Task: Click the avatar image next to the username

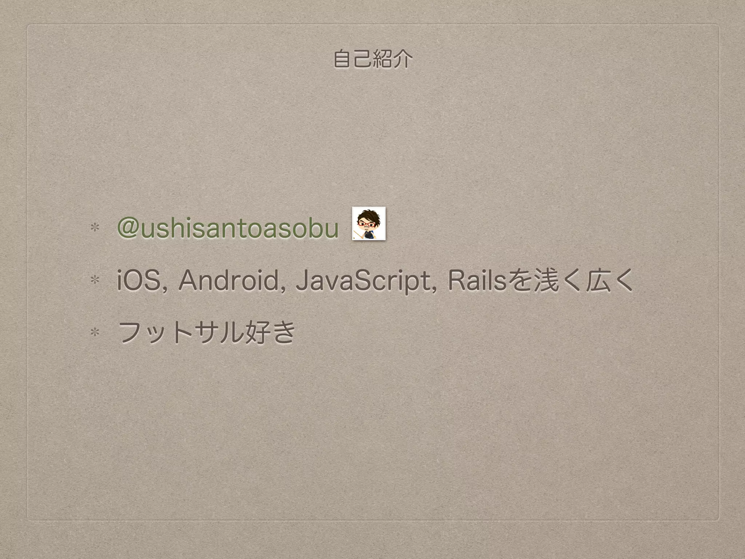Action: point(368,223)
